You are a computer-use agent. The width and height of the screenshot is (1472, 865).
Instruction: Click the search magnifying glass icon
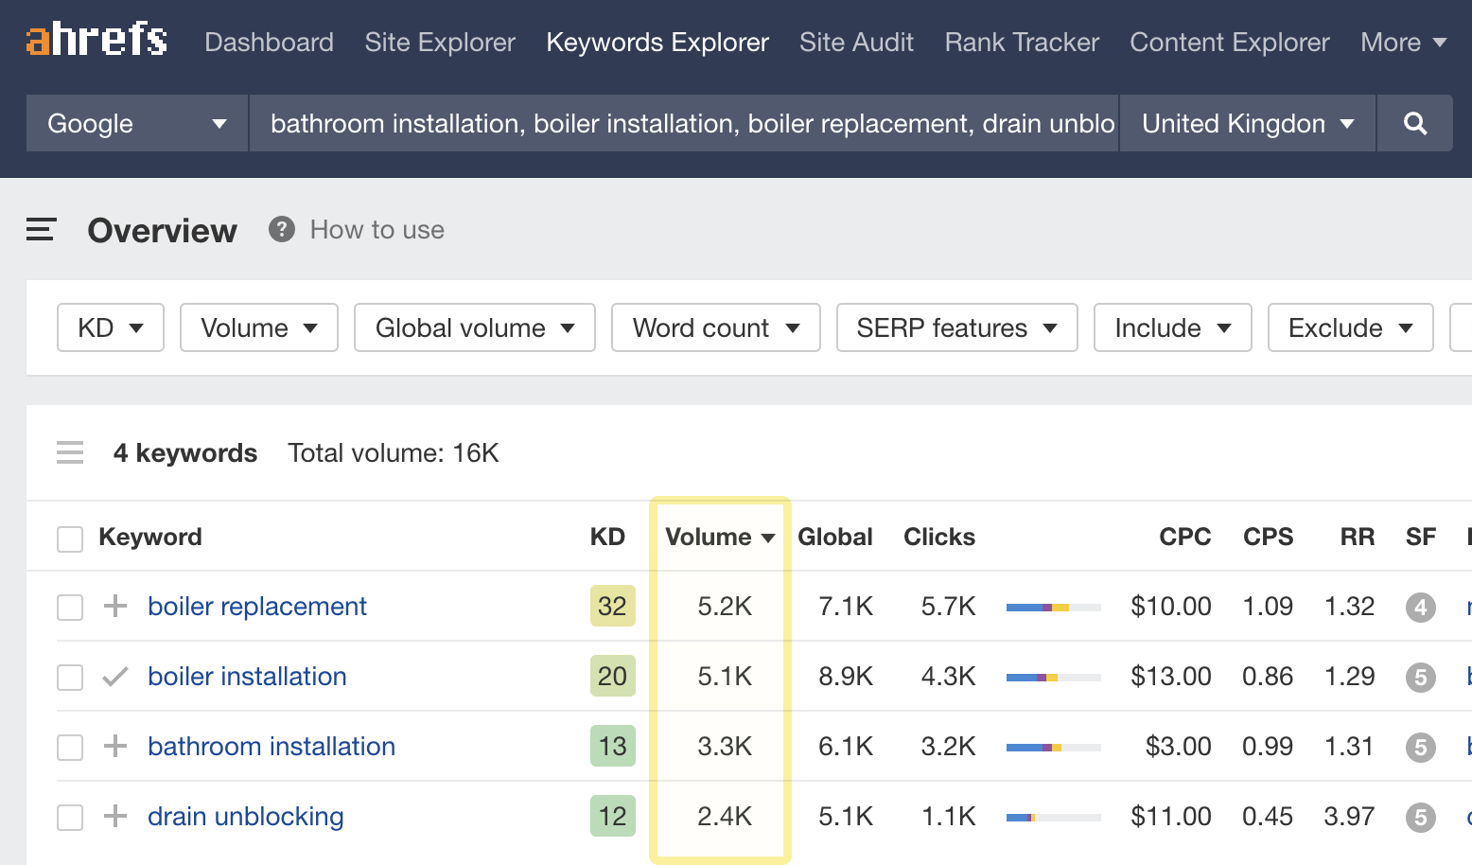[x=1413, y=123]
